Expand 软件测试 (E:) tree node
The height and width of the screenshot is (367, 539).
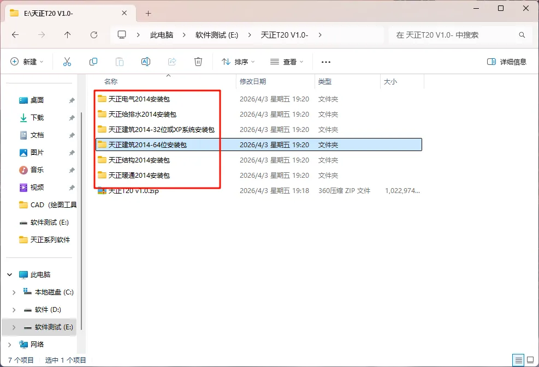coord(14,327)
